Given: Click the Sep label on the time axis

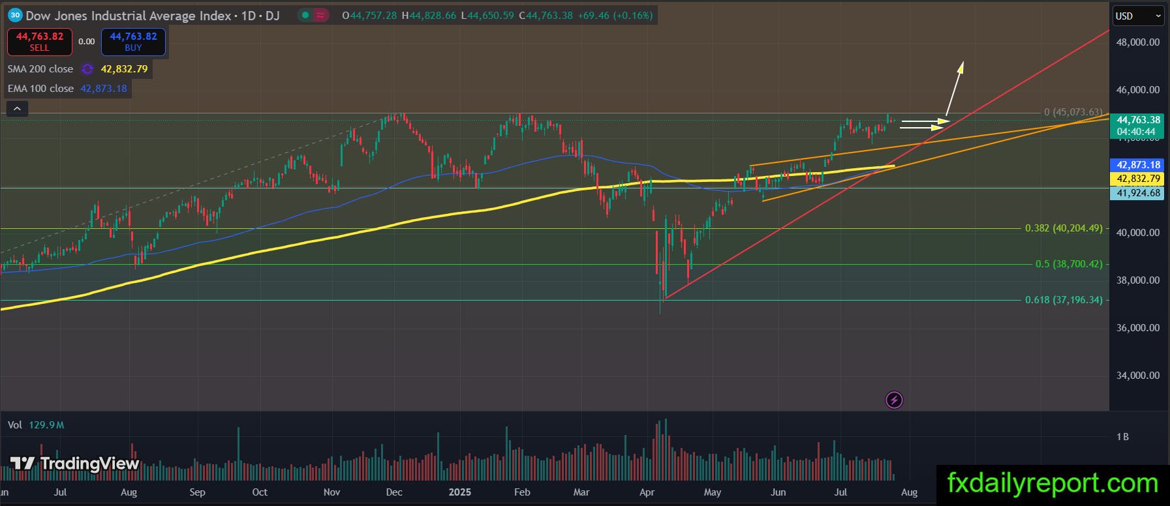Looking at the screenshot, I should tap(197, 492).
